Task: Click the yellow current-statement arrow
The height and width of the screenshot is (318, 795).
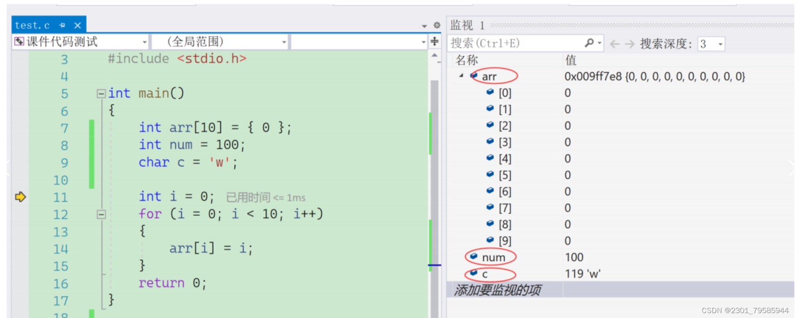Action: [20, 197]
